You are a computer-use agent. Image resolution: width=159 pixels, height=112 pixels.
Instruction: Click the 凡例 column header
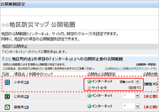coord(5,74)
